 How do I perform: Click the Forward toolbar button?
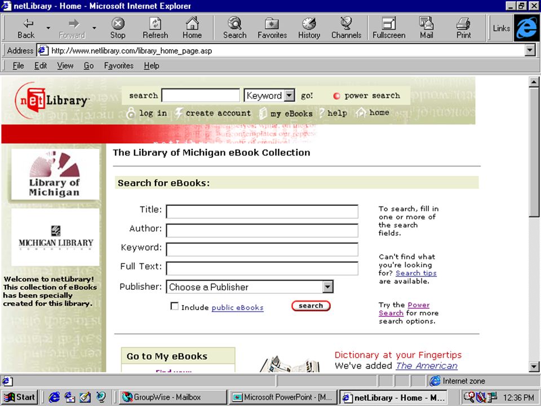point(72,28)
